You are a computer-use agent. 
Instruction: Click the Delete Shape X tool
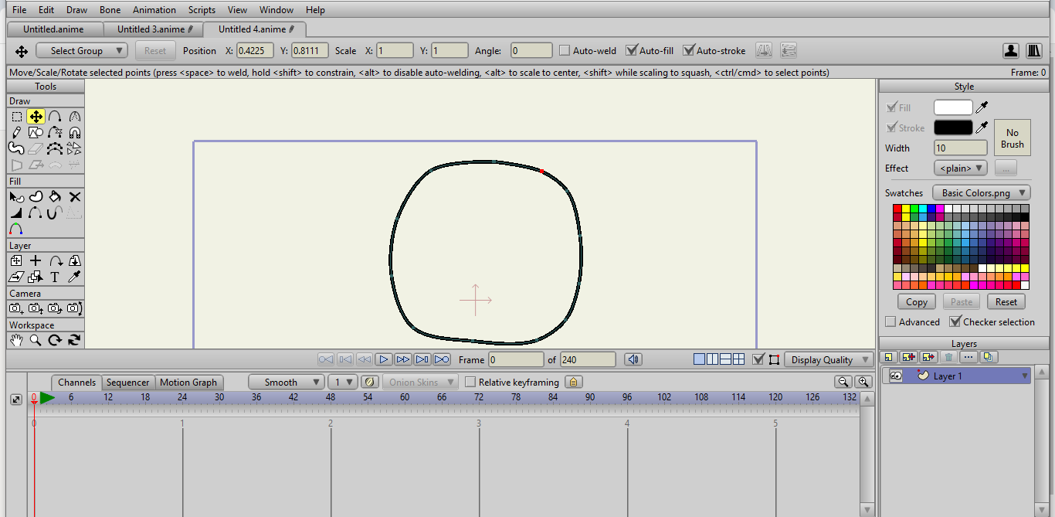(75, 197)
